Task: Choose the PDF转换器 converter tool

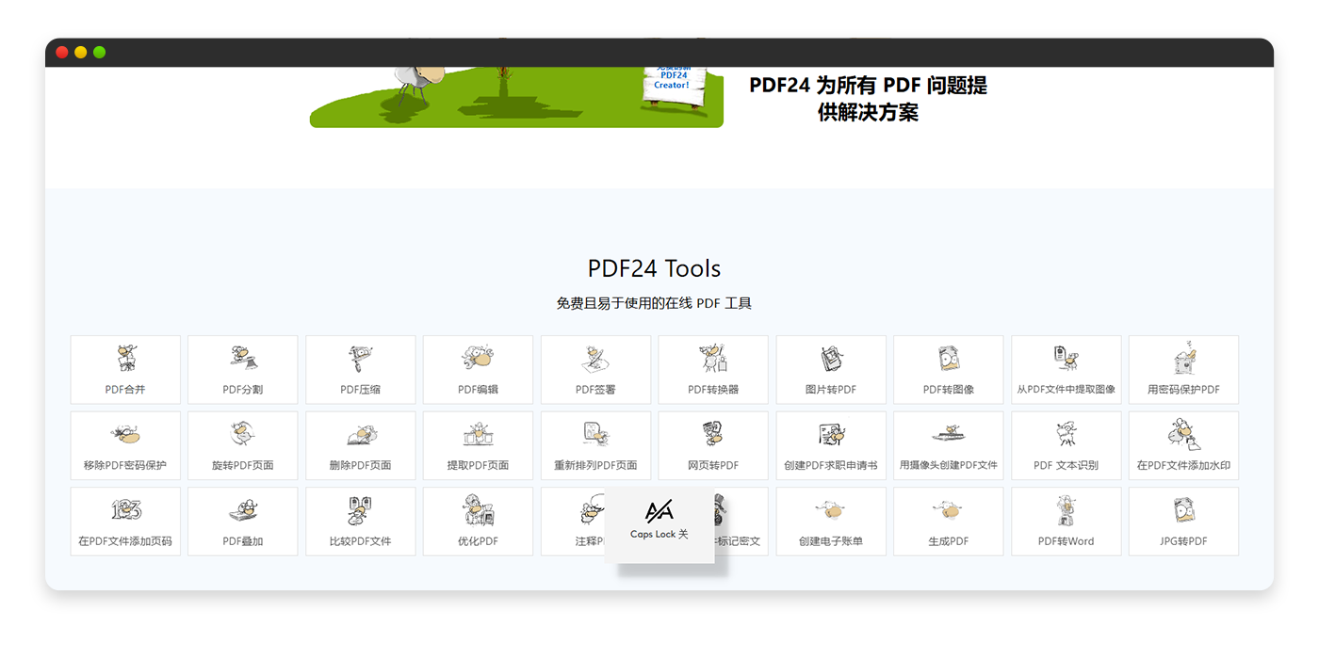Action: [x=713, y=370]
